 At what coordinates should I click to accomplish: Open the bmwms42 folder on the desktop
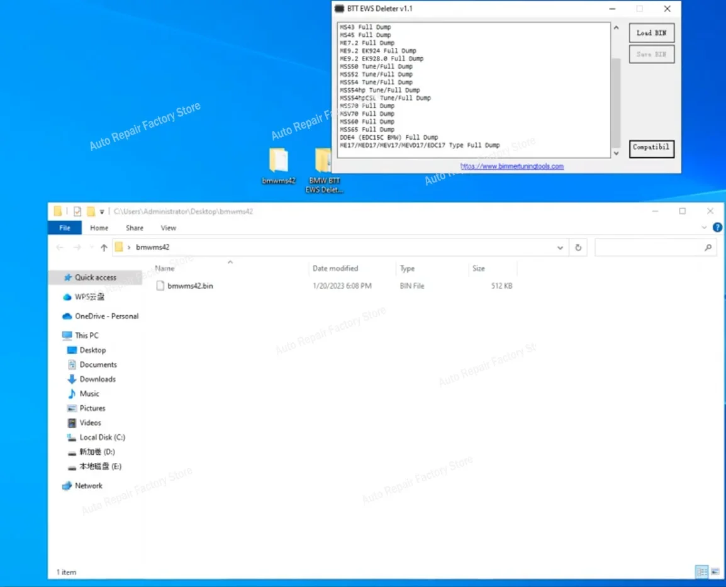278,165
